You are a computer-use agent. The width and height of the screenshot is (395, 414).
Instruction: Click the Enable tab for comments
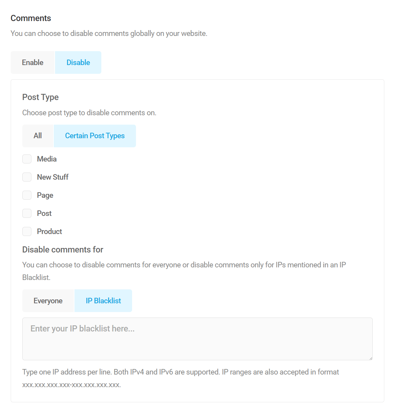pyautogui.click(x=32, y=62)
